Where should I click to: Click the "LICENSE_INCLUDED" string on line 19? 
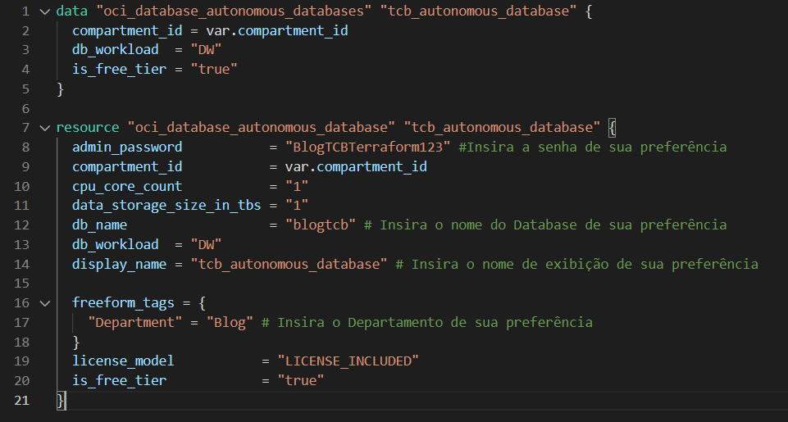(x=348, y=361)
